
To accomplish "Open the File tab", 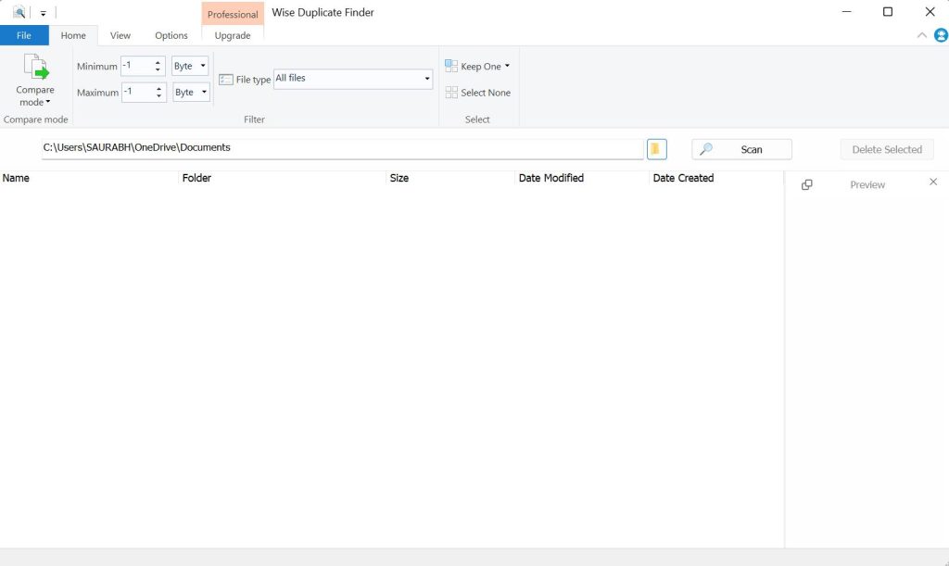I will (x=24, y=36).
